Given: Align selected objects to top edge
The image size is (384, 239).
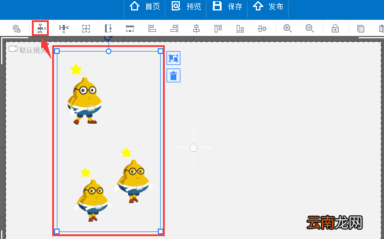Looking at the screenshot, I should click(x=218, y=28).
